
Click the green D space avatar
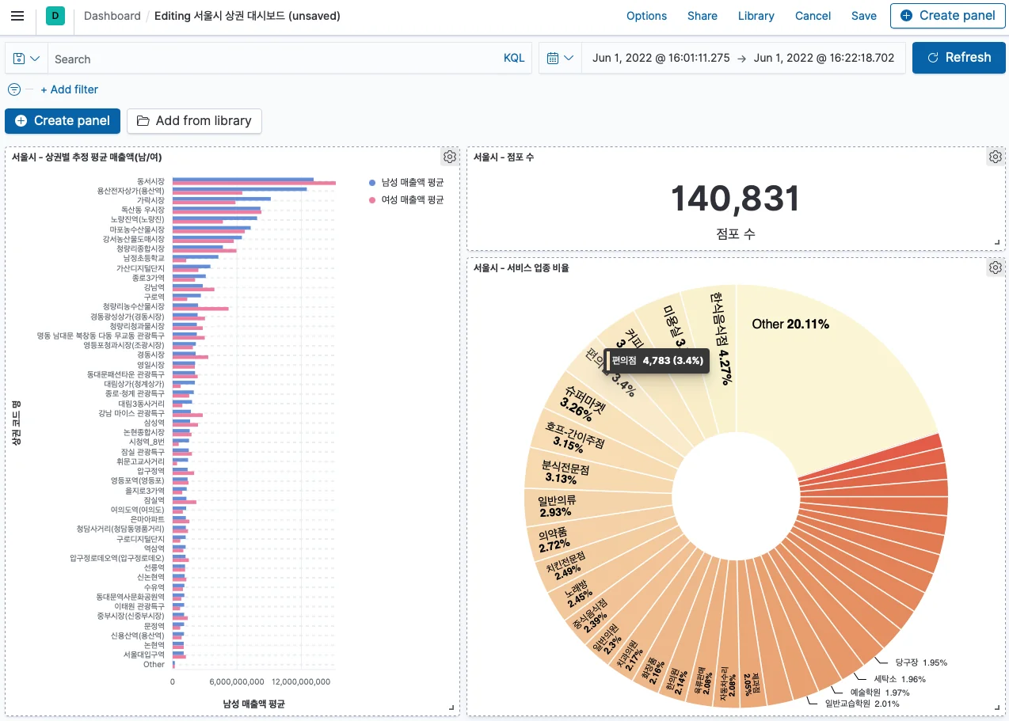pyautogui.click(x=55, y=16)
